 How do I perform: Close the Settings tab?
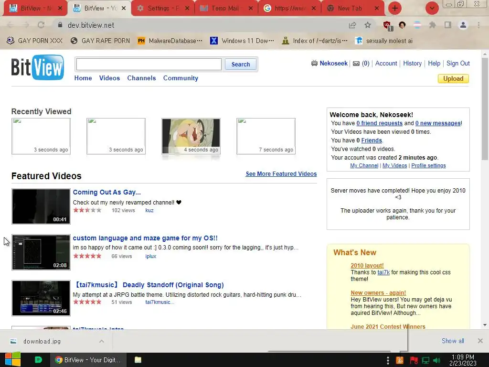pyautogui.click(x=187, y=9)
